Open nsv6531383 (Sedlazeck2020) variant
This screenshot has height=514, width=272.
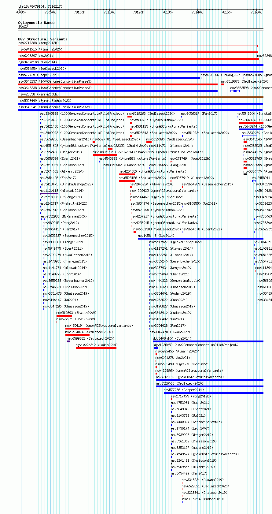157,229
